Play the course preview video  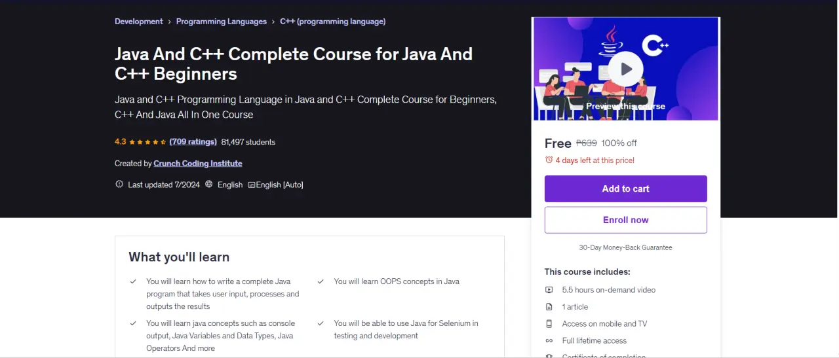click(625, 69)
